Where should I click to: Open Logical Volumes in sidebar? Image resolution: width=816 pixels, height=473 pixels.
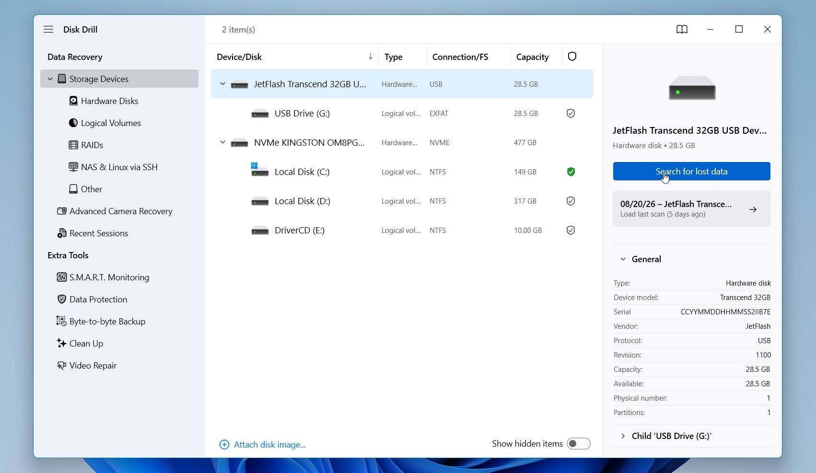[111, 123]
